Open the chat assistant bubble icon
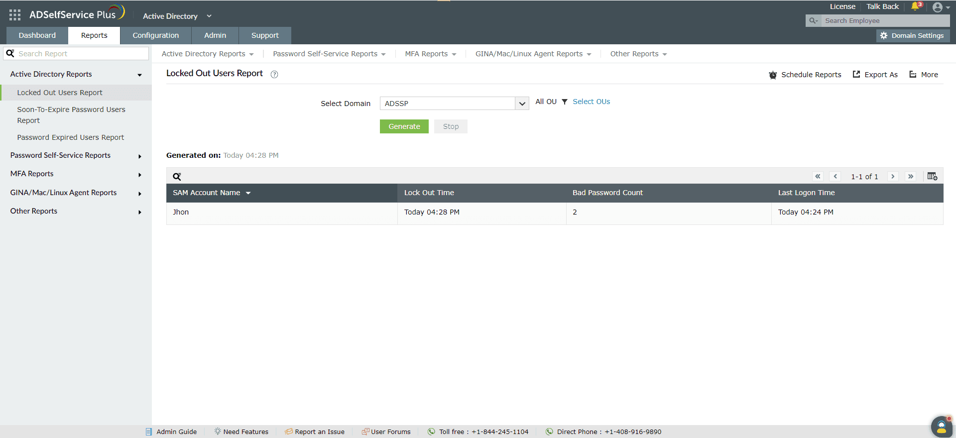Image resolution: width=956 pixels, height=438 pixels. point(942,427)
